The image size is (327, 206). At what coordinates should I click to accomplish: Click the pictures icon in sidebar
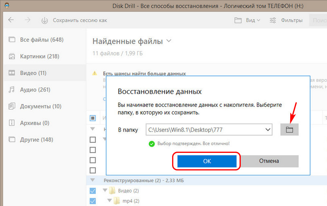[x=12, y=56]
